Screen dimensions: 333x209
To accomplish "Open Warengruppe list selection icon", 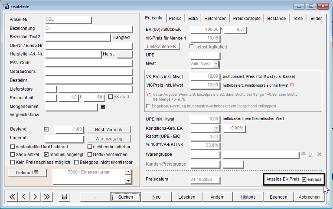I will tap(304, 154).
